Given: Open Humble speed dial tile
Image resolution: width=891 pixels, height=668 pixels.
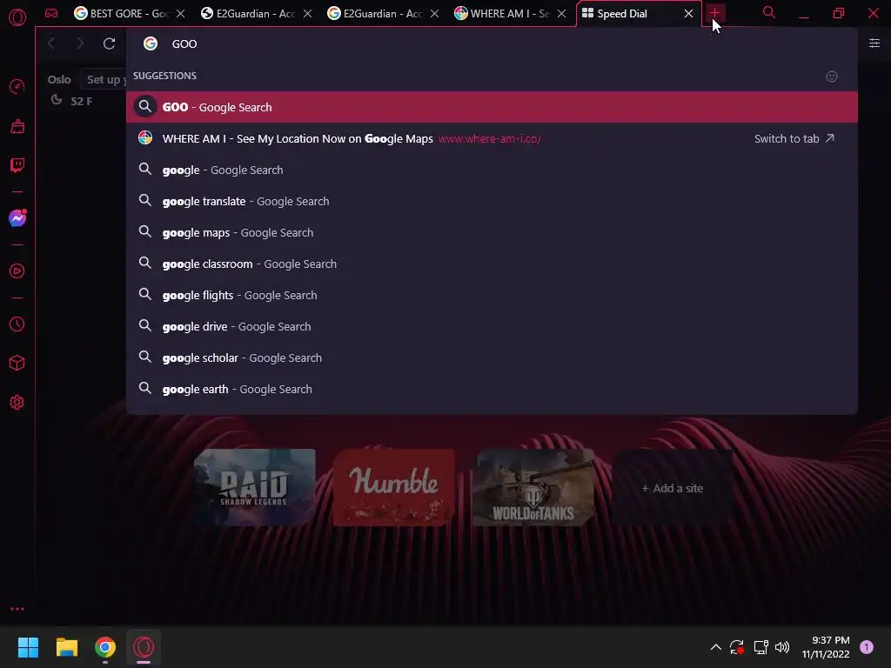Looking at the screenshot, I should [x=394, y=487].
